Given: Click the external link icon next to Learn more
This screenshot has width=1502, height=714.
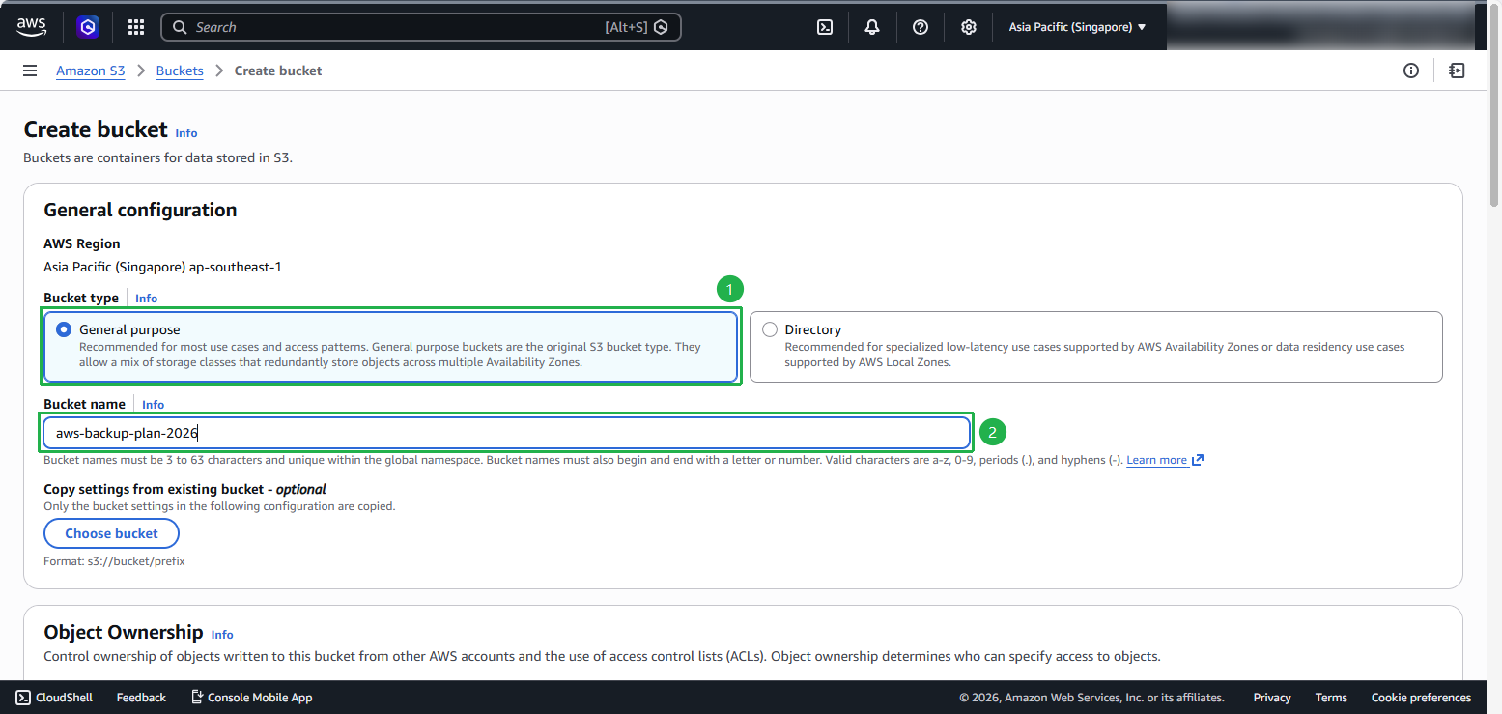Looking at the screenshot, I should 1198,460.
